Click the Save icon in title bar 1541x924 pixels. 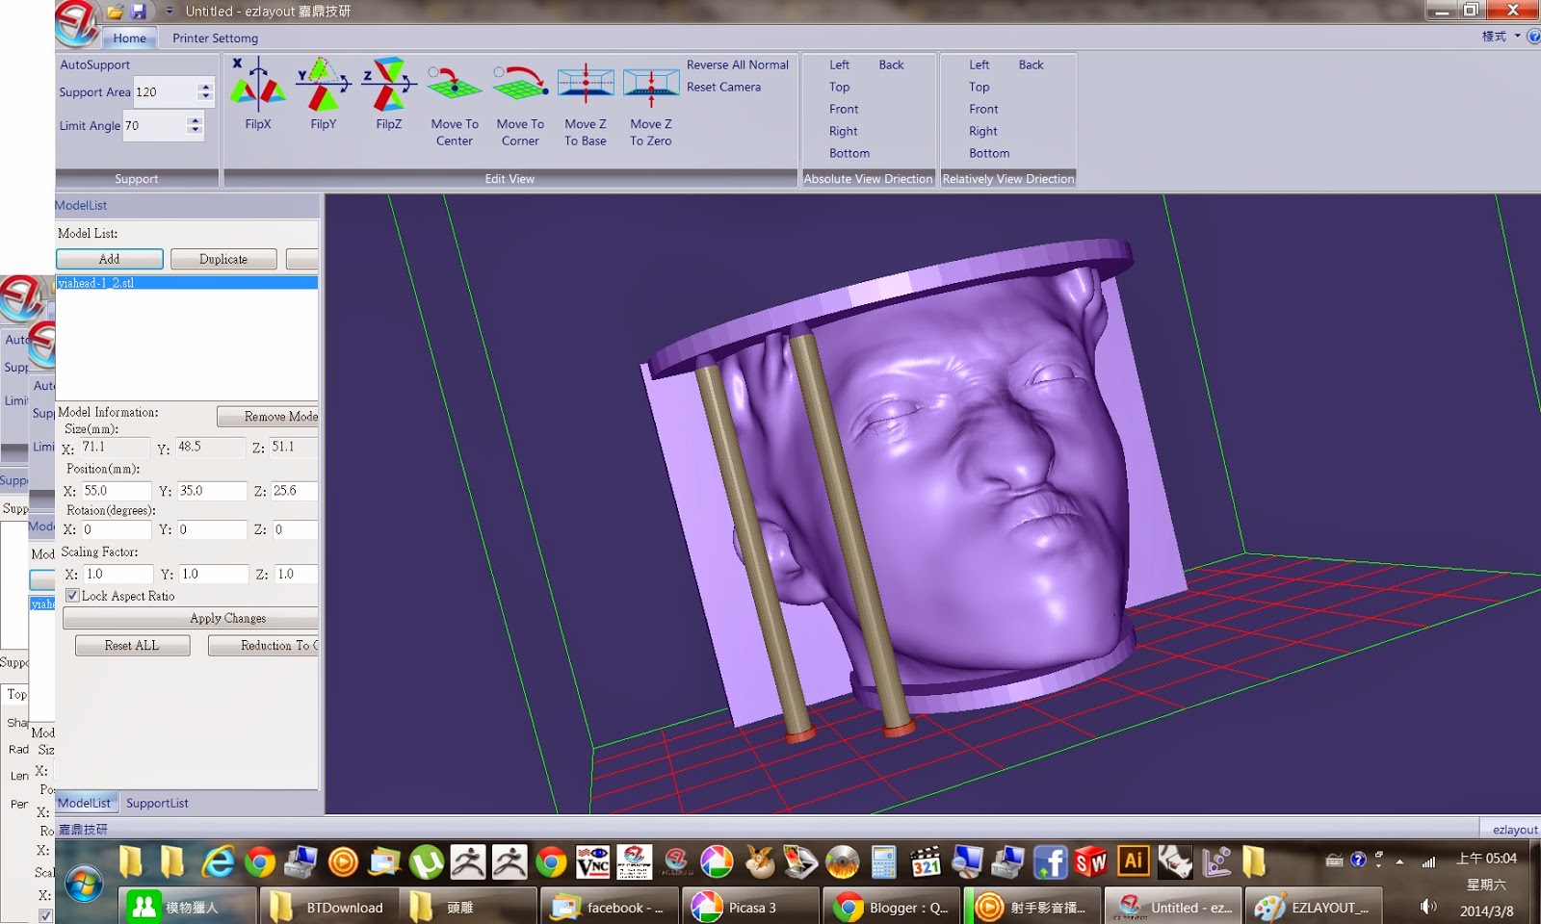139,12
